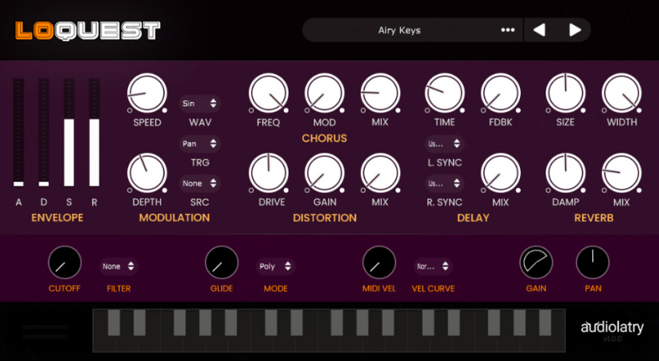
Task: Click the CUTOFF knob
Action: click(64, 263)
